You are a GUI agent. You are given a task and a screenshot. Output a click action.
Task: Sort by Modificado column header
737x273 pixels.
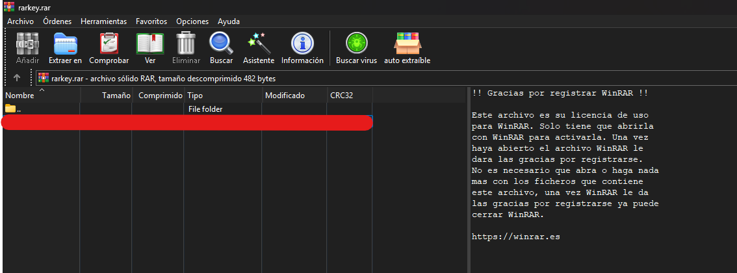(x=294, y=96)
